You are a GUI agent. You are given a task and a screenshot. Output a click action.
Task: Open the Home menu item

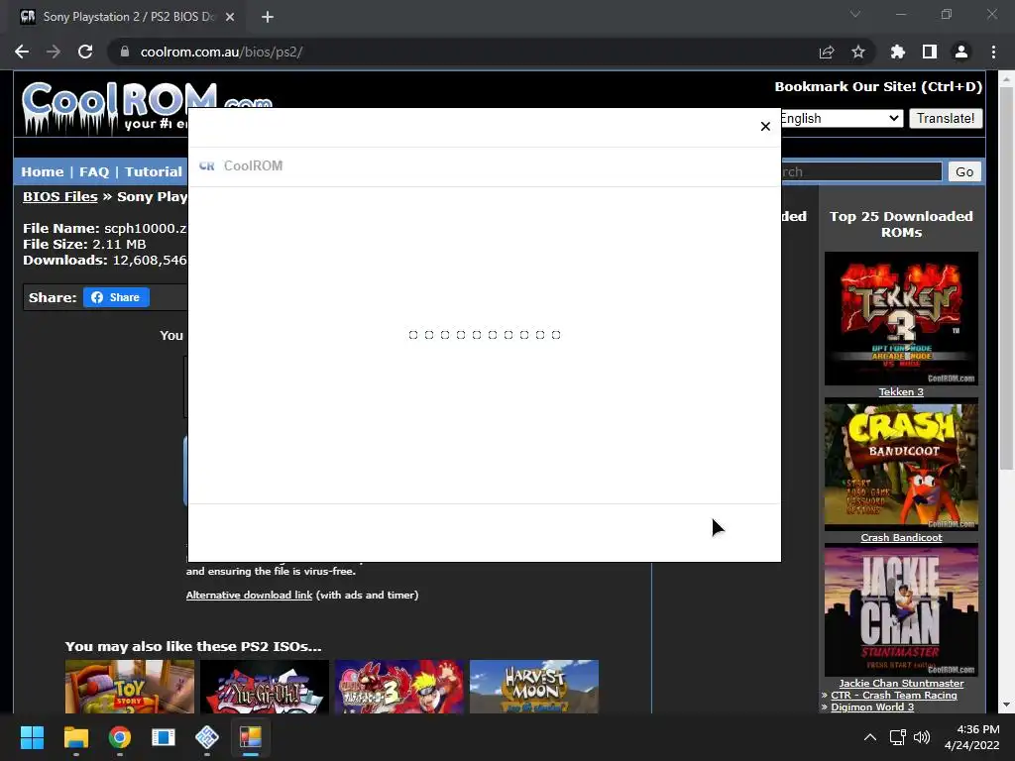(x=42, y=171)
